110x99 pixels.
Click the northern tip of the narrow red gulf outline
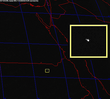coord(37,13)
